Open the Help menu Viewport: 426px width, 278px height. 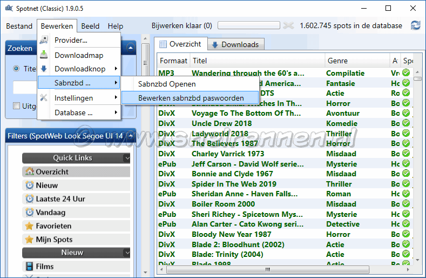(x=116, y=26)
